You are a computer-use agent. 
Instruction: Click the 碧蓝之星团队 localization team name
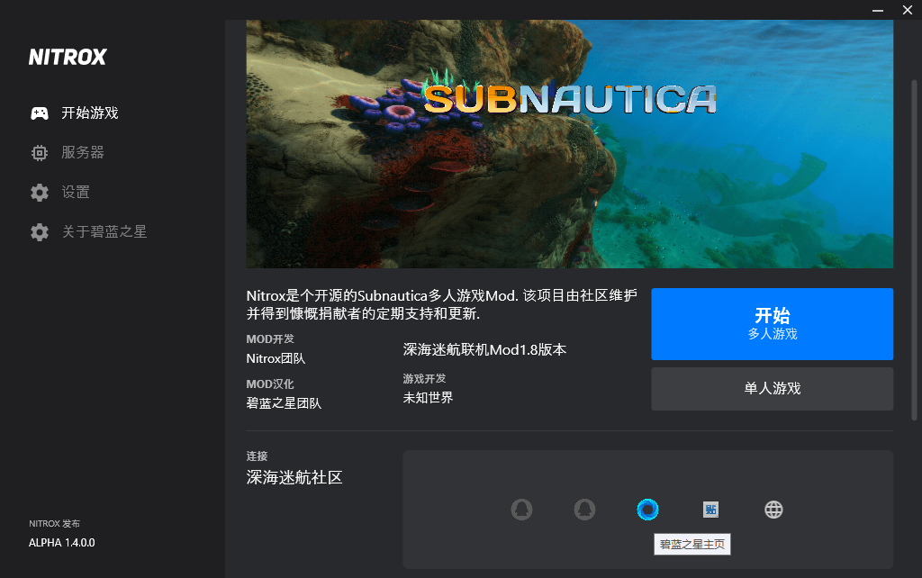click(284, 403)
